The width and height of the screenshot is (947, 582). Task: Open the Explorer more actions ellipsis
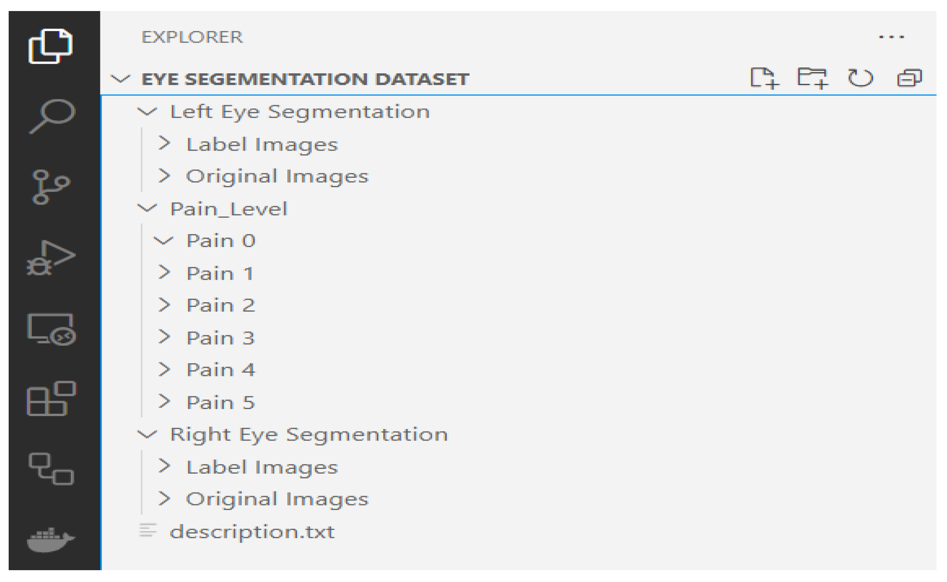pos(891,37)
